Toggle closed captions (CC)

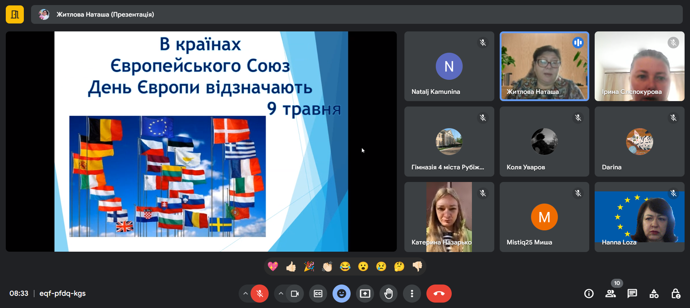pyautogui.click(x=318, y=294)
